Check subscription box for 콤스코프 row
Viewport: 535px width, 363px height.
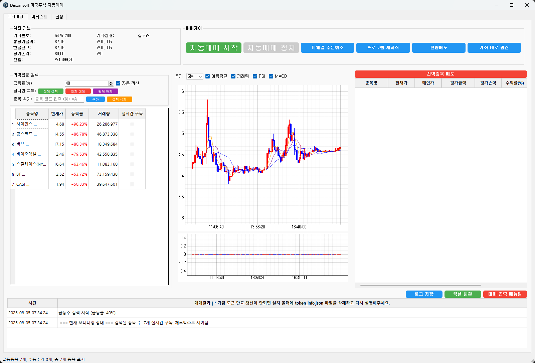point(132,134)
